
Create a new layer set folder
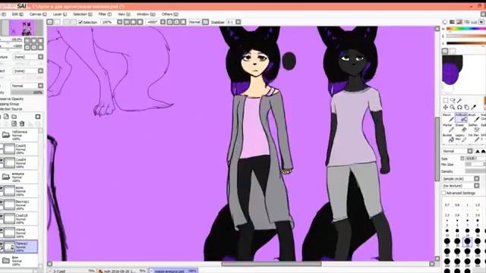[x=14, y=116]
